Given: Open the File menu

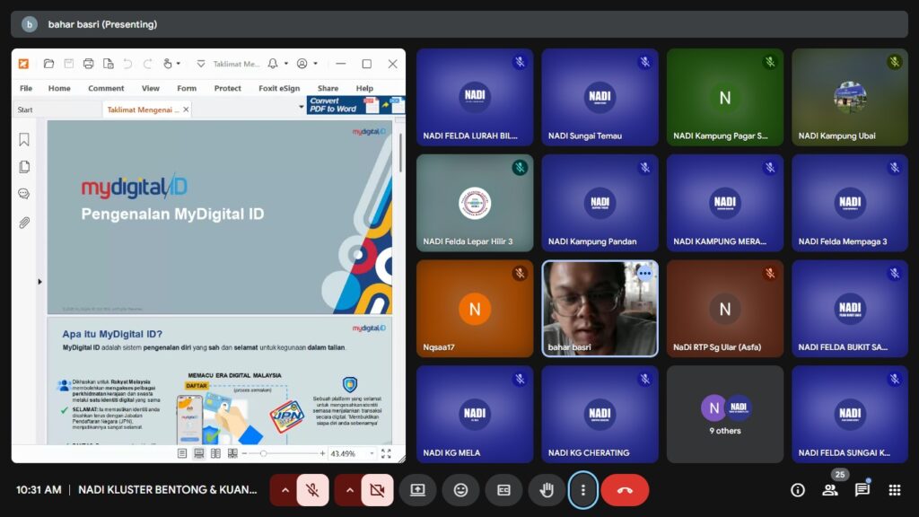Looking at the screenshot, I should [x=26, y=88].
